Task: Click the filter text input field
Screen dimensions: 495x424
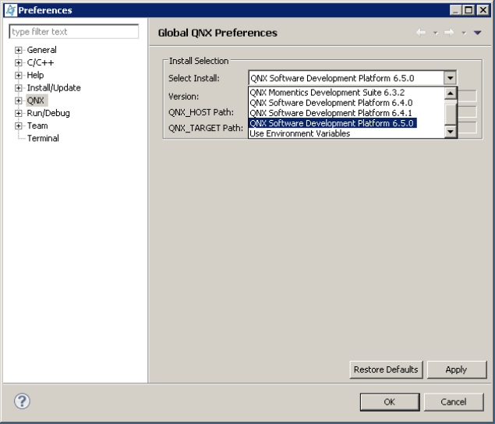Action: click(x=73, y=32)
